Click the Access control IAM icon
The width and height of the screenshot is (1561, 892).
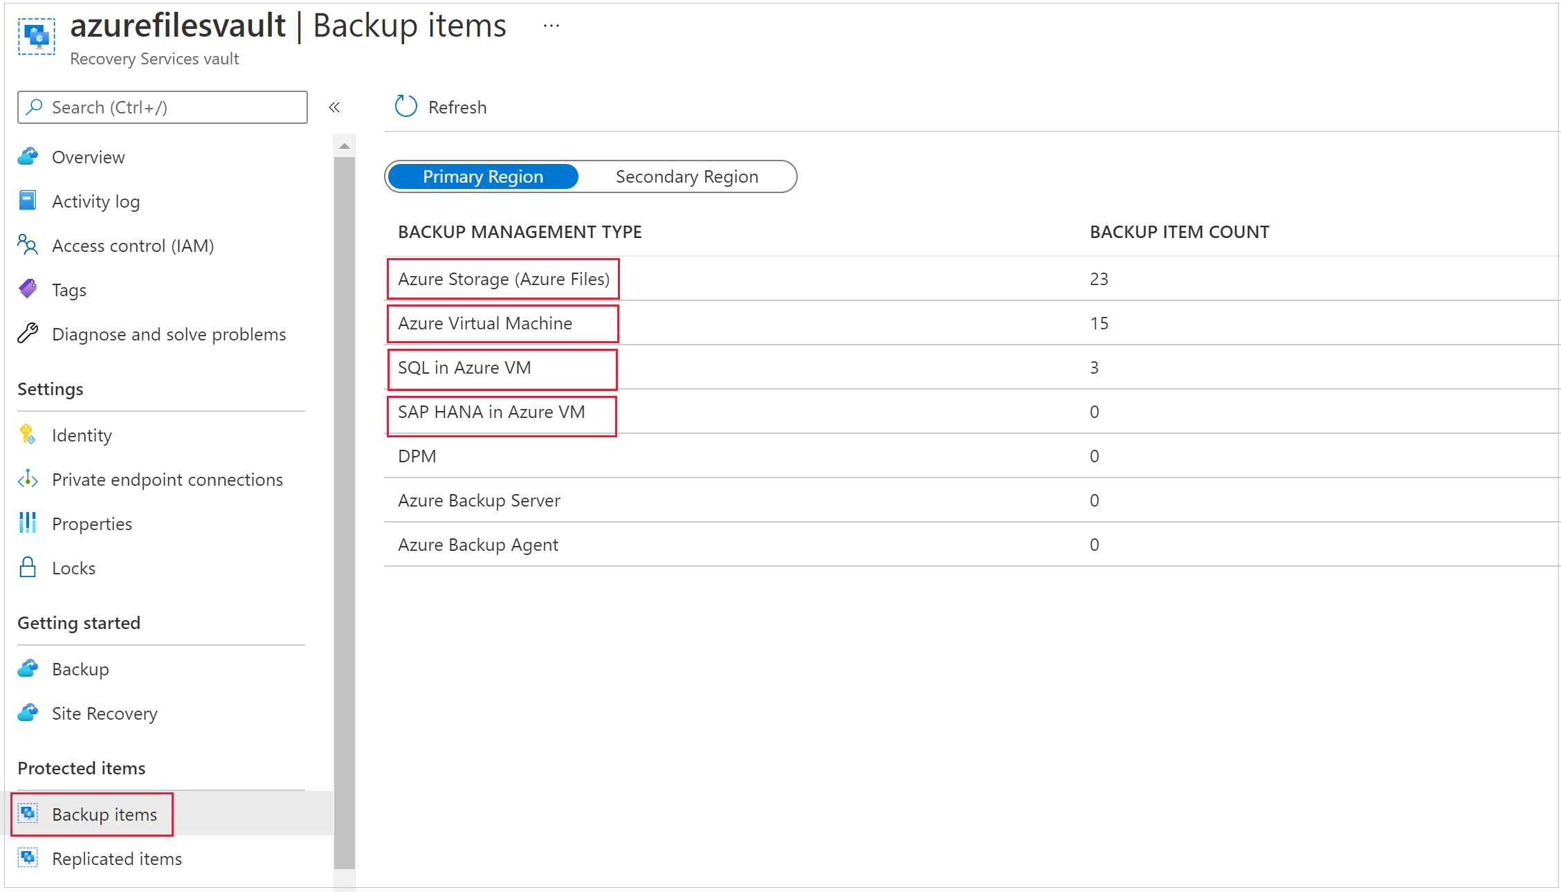[29, 246]
